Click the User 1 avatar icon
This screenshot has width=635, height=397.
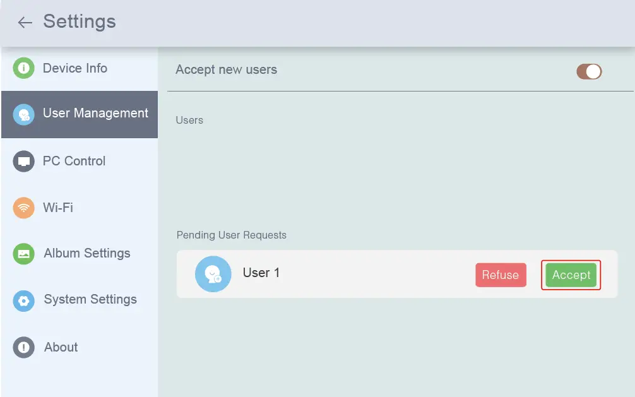[213, 274]
